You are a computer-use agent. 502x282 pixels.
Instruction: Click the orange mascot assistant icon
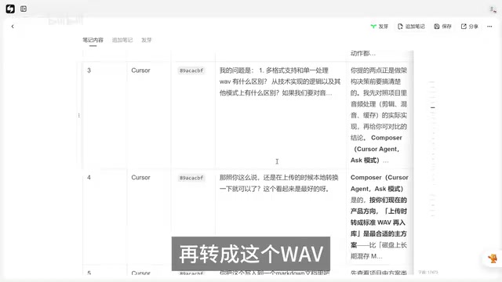(x=493, y=258)
